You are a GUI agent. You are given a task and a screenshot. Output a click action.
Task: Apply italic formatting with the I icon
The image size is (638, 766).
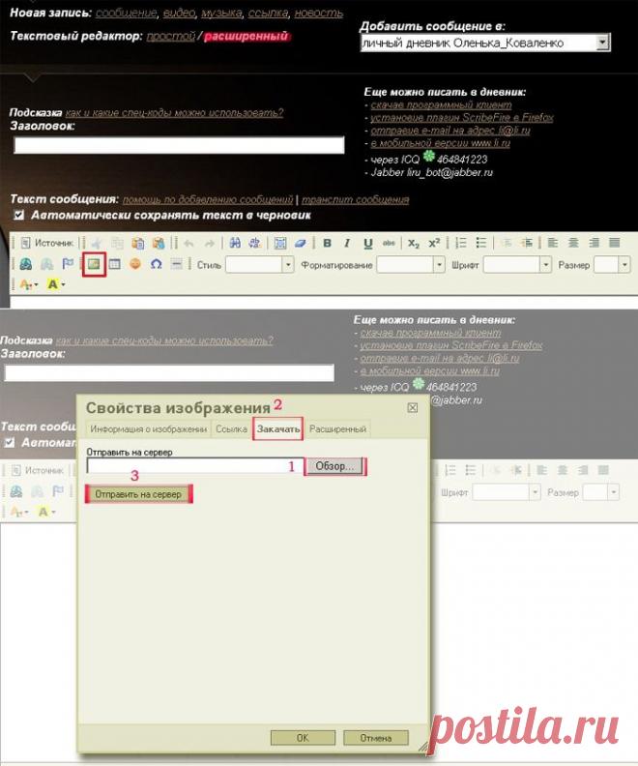coord(347,243)
